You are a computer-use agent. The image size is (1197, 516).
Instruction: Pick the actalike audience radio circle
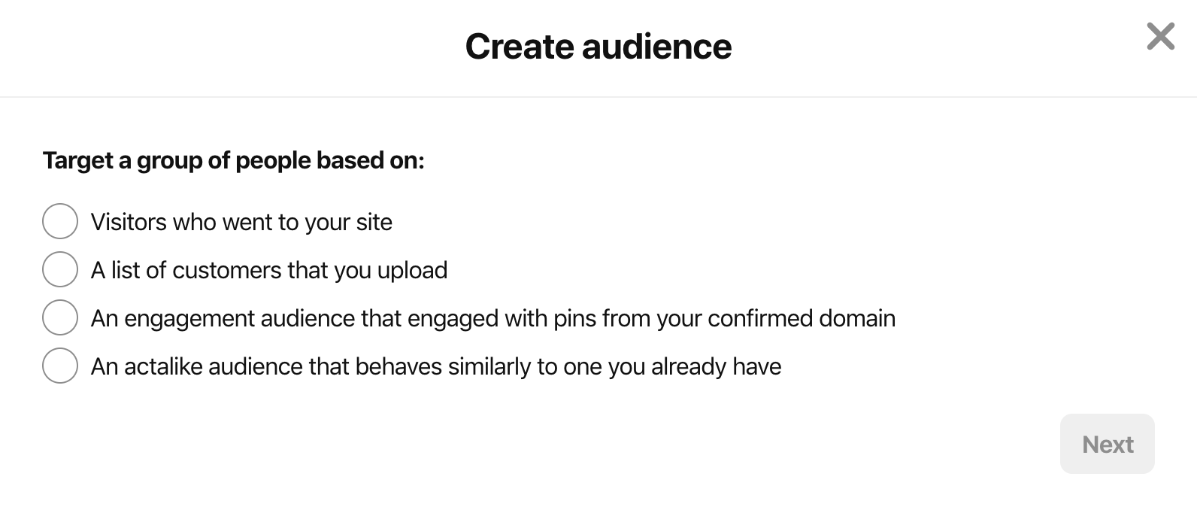60,366
